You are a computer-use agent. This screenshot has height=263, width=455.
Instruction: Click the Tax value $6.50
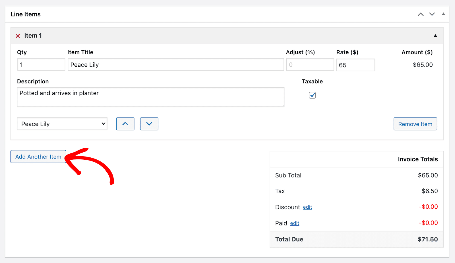(430, 191)
